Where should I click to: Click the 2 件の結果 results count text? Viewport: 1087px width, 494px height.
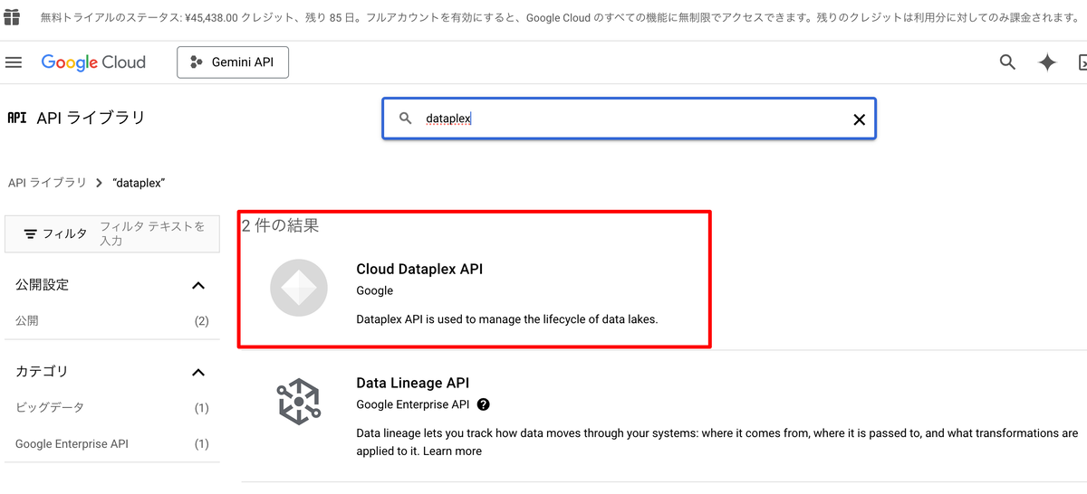tap(281, 225)
